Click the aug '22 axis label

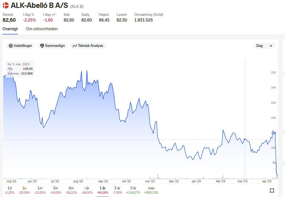(78, 181)
